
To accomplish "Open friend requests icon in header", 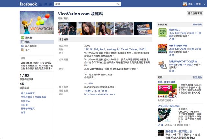I will (40, 4).
